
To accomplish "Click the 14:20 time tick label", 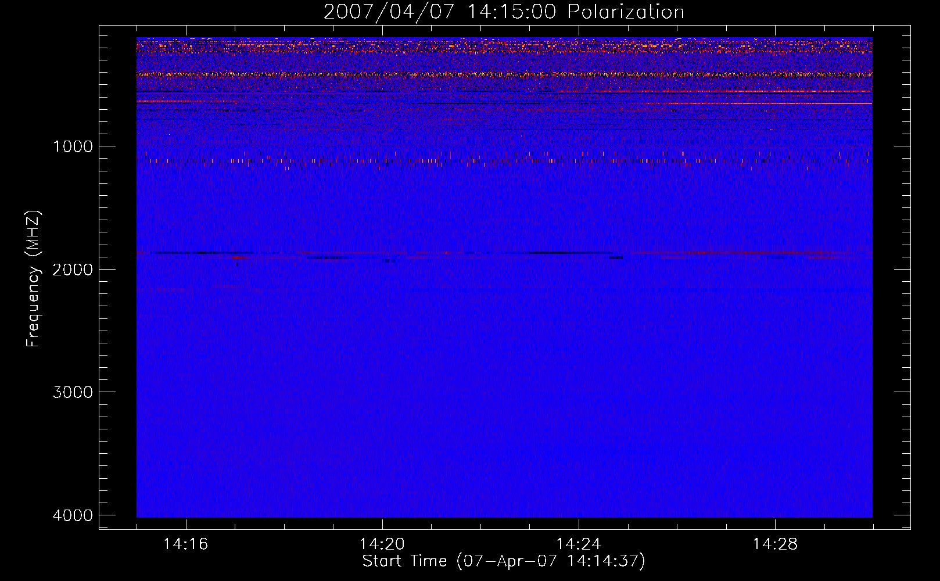I will click(x=382, y=544).
